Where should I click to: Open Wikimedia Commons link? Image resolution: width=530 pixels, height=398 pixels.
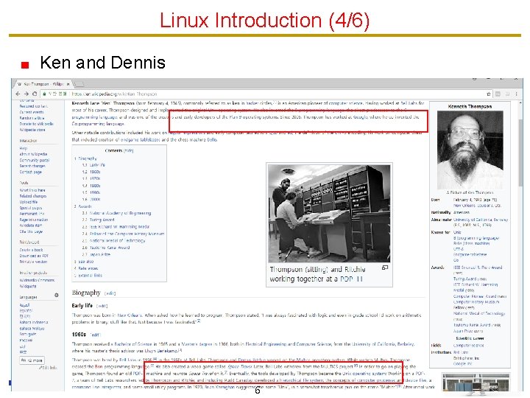(x=37, y=280)
